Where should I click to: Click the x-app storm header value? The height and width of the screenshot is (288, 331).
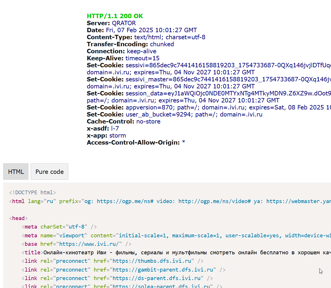pyautogui.click(x=118, y=136)
